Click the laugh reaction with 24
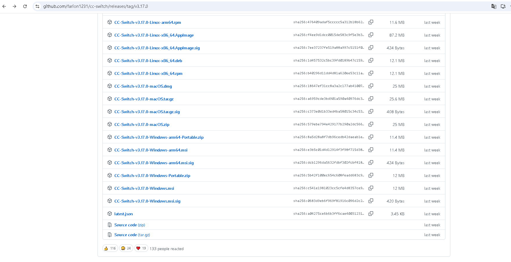 126,248
